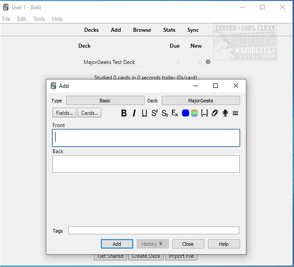Open the MajorGeeks Test Deck

109,62
